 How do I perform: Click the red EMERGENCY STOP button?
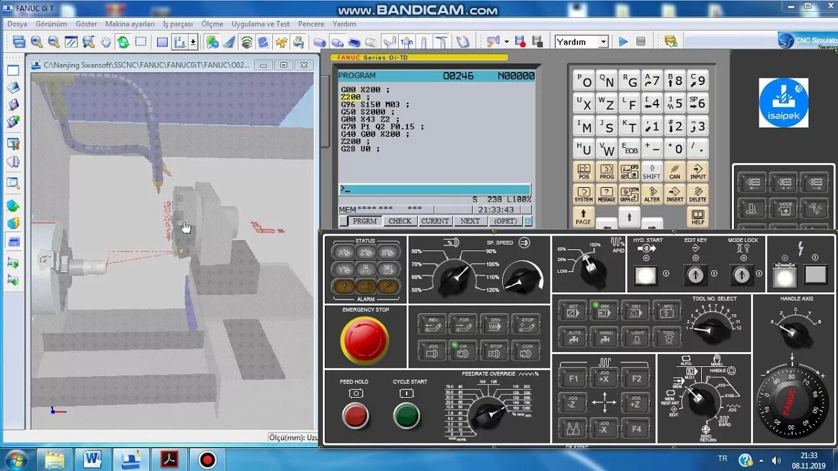pyautogui.click(x=365, y=340)
